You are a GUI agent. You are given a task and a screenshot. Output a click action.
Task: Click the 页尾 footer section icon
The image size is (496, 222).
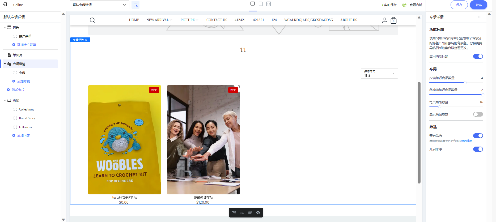[x=9, y=100]
